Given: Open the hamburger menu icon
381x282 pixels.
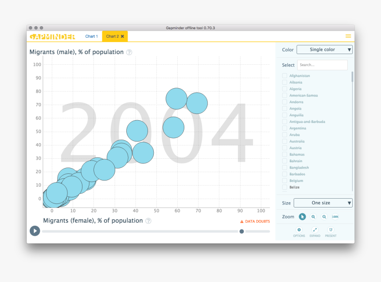Looking at the screenshot, I should [x=348, y=36].
